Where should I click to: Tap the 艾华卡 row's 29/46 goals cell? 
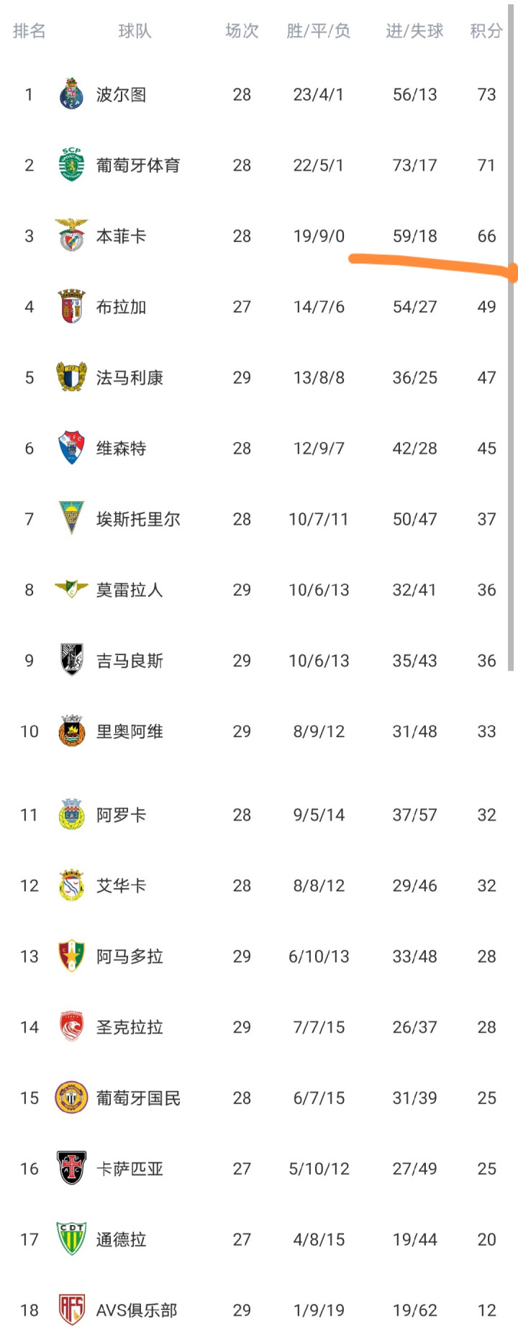[414, 885]
